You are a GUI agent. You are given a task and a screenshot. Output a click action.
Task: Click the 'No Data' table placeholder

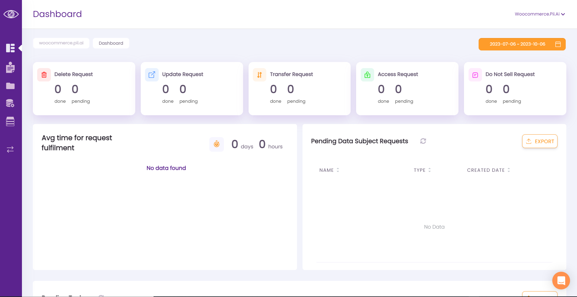pos(434,227)
